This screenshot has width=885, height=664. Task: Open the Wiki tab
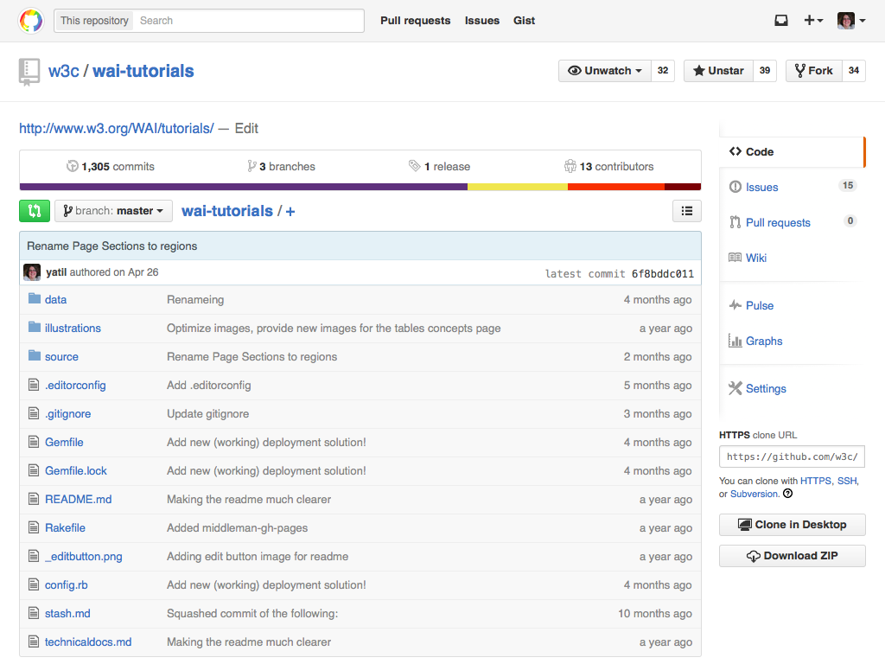pos(748,258)
